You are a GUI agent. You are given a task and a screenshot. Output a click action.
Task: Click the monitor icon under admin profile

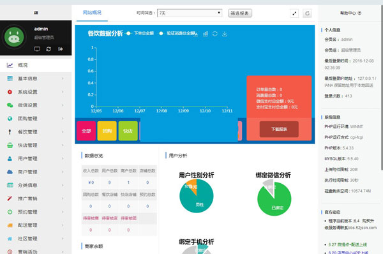coord(37,49)
